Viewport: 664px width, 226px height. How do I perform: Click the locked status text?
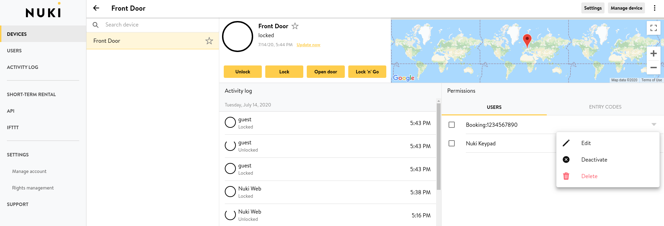pos(266,35)
